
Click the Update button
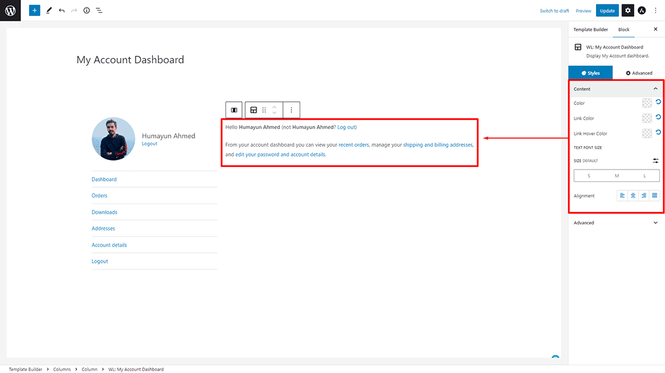(x=607, y=11)
